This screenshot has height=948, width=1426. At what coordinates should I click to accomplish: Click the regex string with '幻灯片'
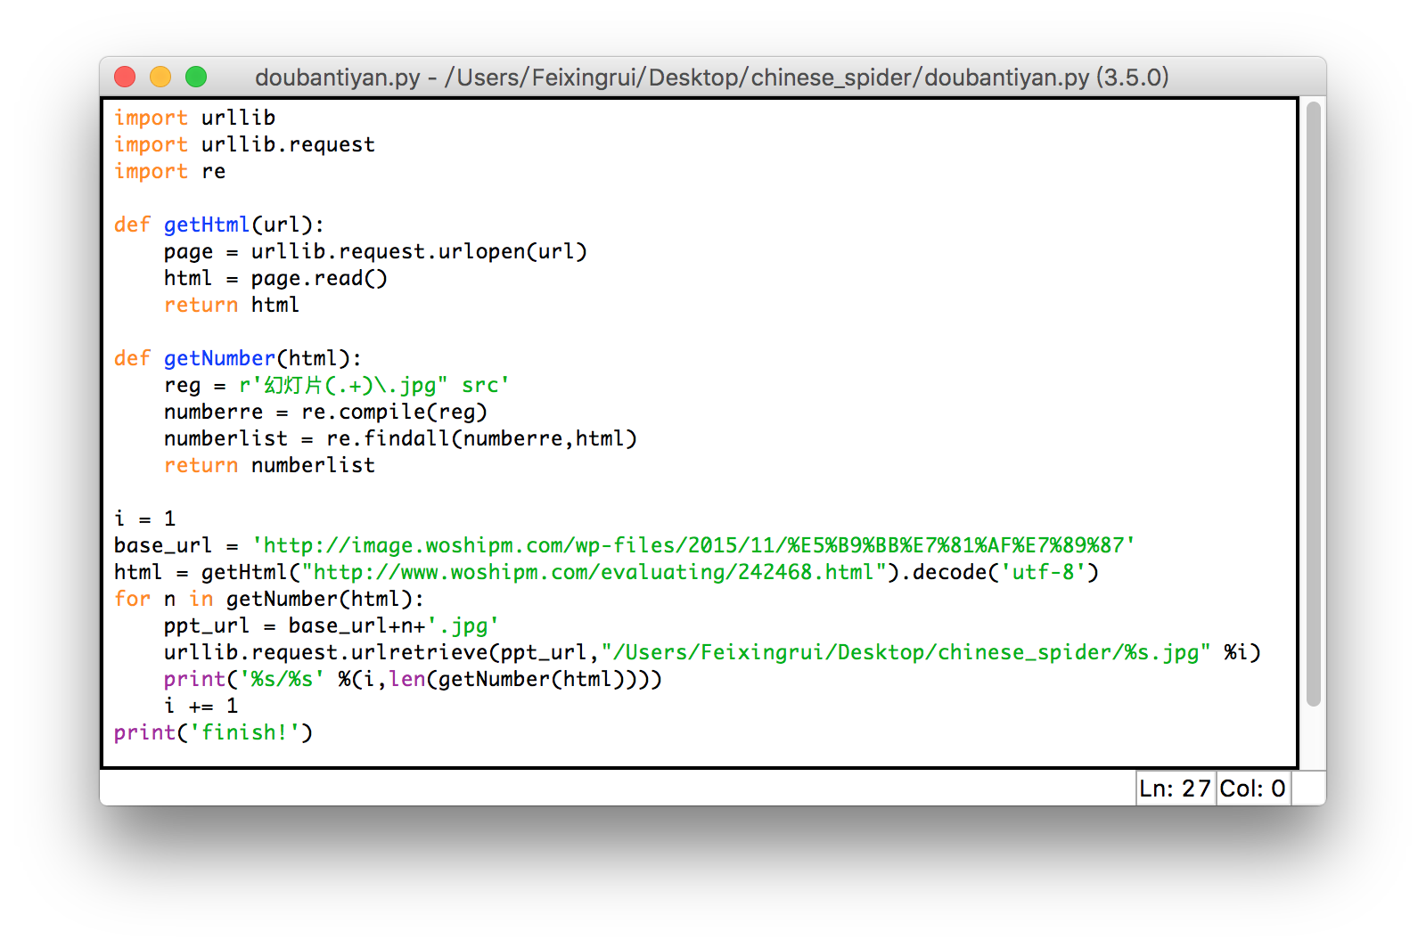(x=374, y=385)
